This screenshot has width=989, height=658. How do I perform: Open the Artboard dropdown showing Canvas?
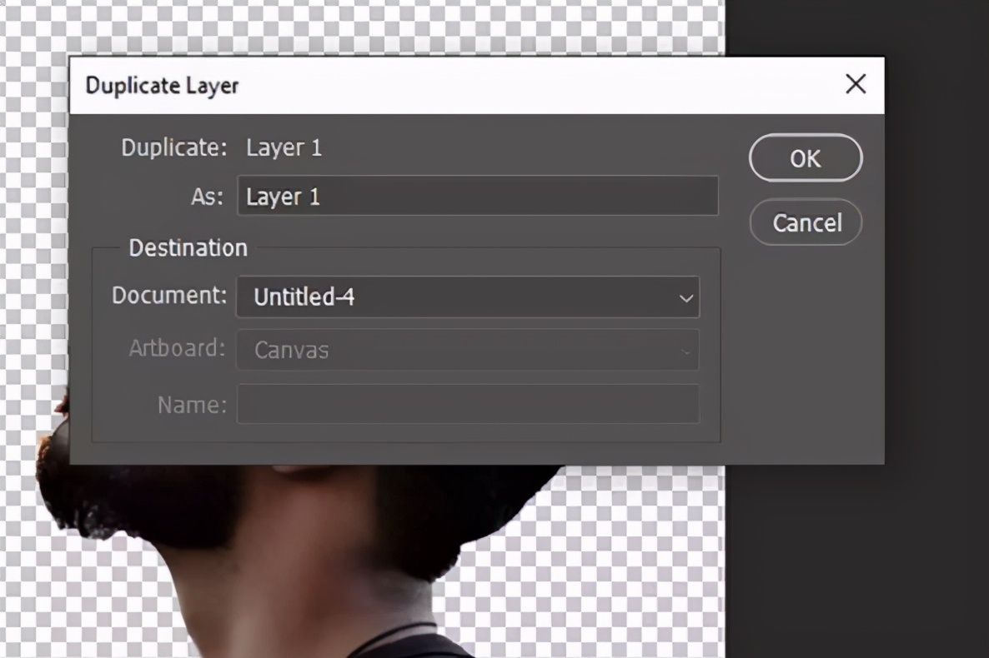tap(467, 350)
